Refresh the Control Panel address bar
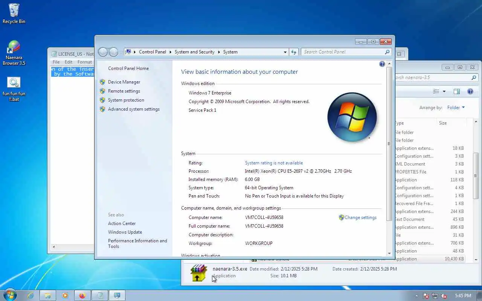 tap(294, 52)
